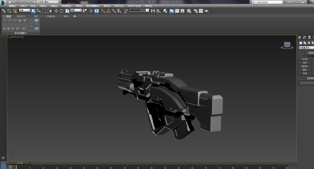Click the ViewCube in the viewport
314x169 pixels.
287,45
